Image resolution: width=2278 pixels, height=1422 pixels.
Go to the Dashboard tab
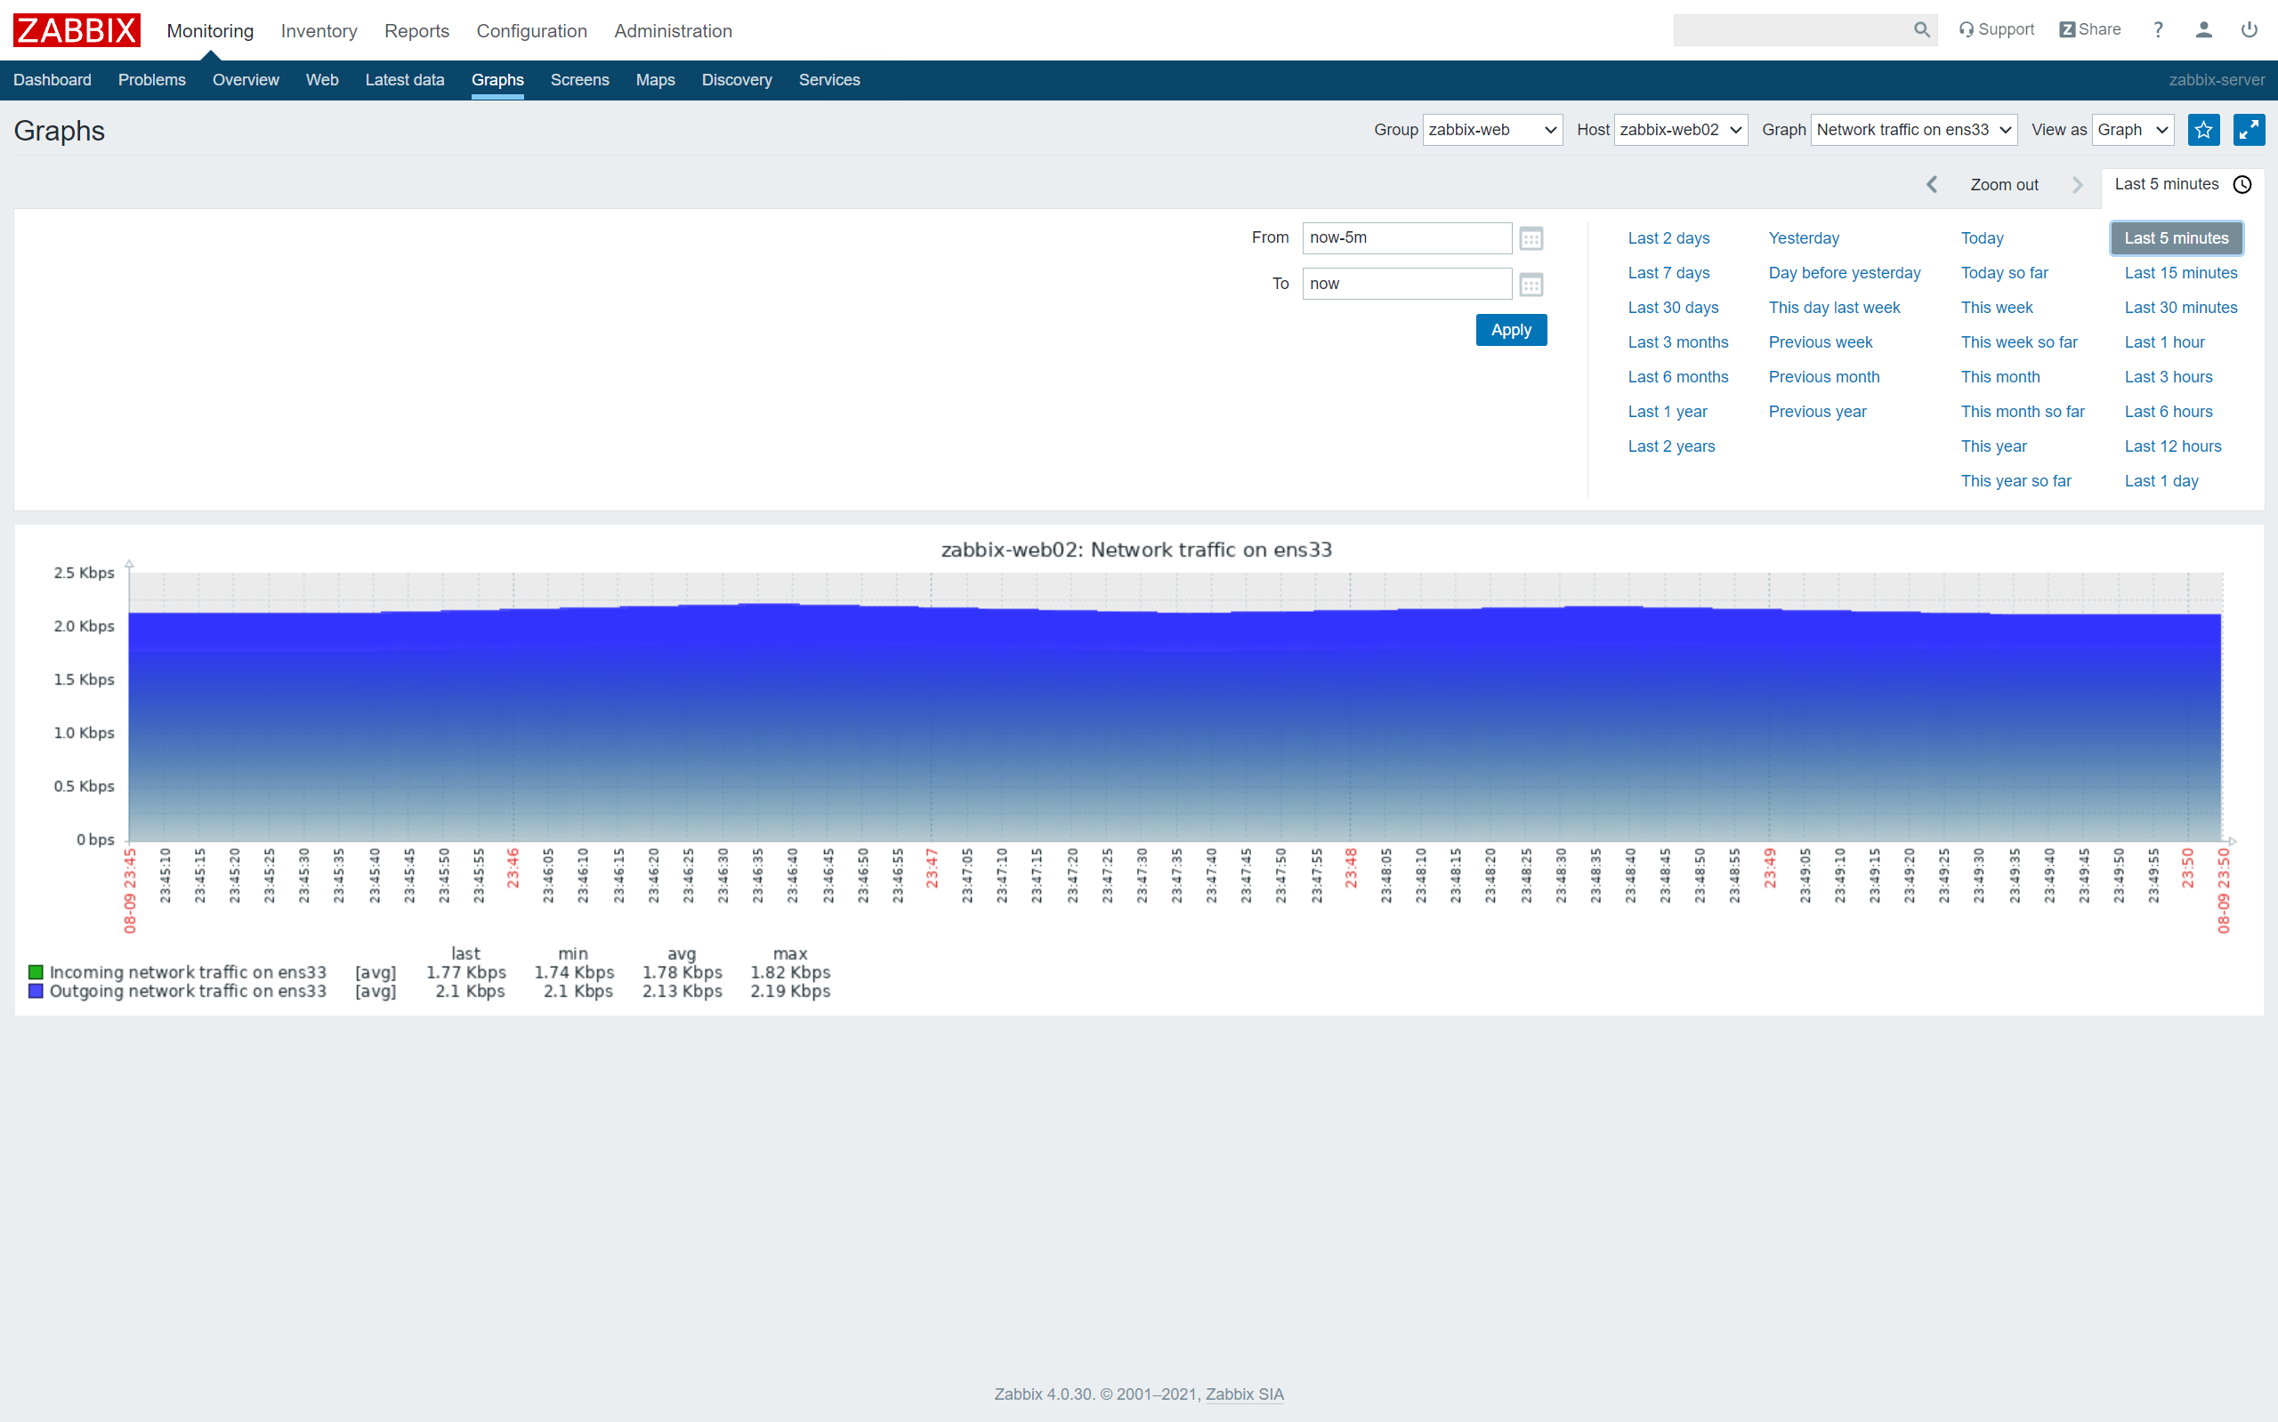coord(52,80)
